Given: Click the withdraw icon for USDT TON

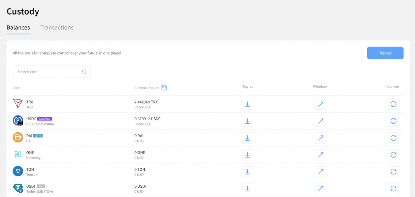Looking at the screenshot, I should (321, 189).
